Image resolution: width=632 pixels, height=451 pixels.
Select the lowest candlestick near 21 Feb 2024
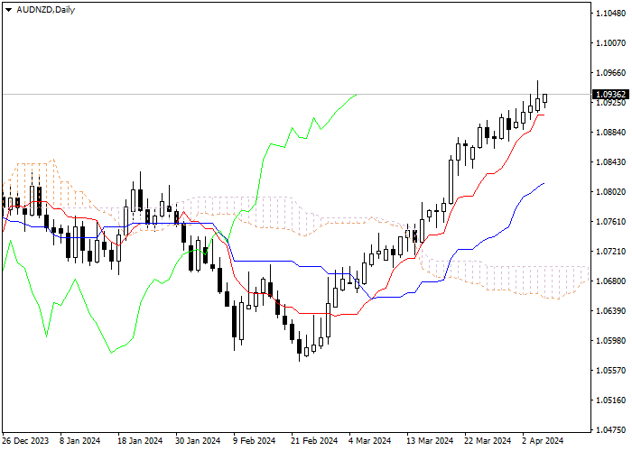click(x=300, y=346)
